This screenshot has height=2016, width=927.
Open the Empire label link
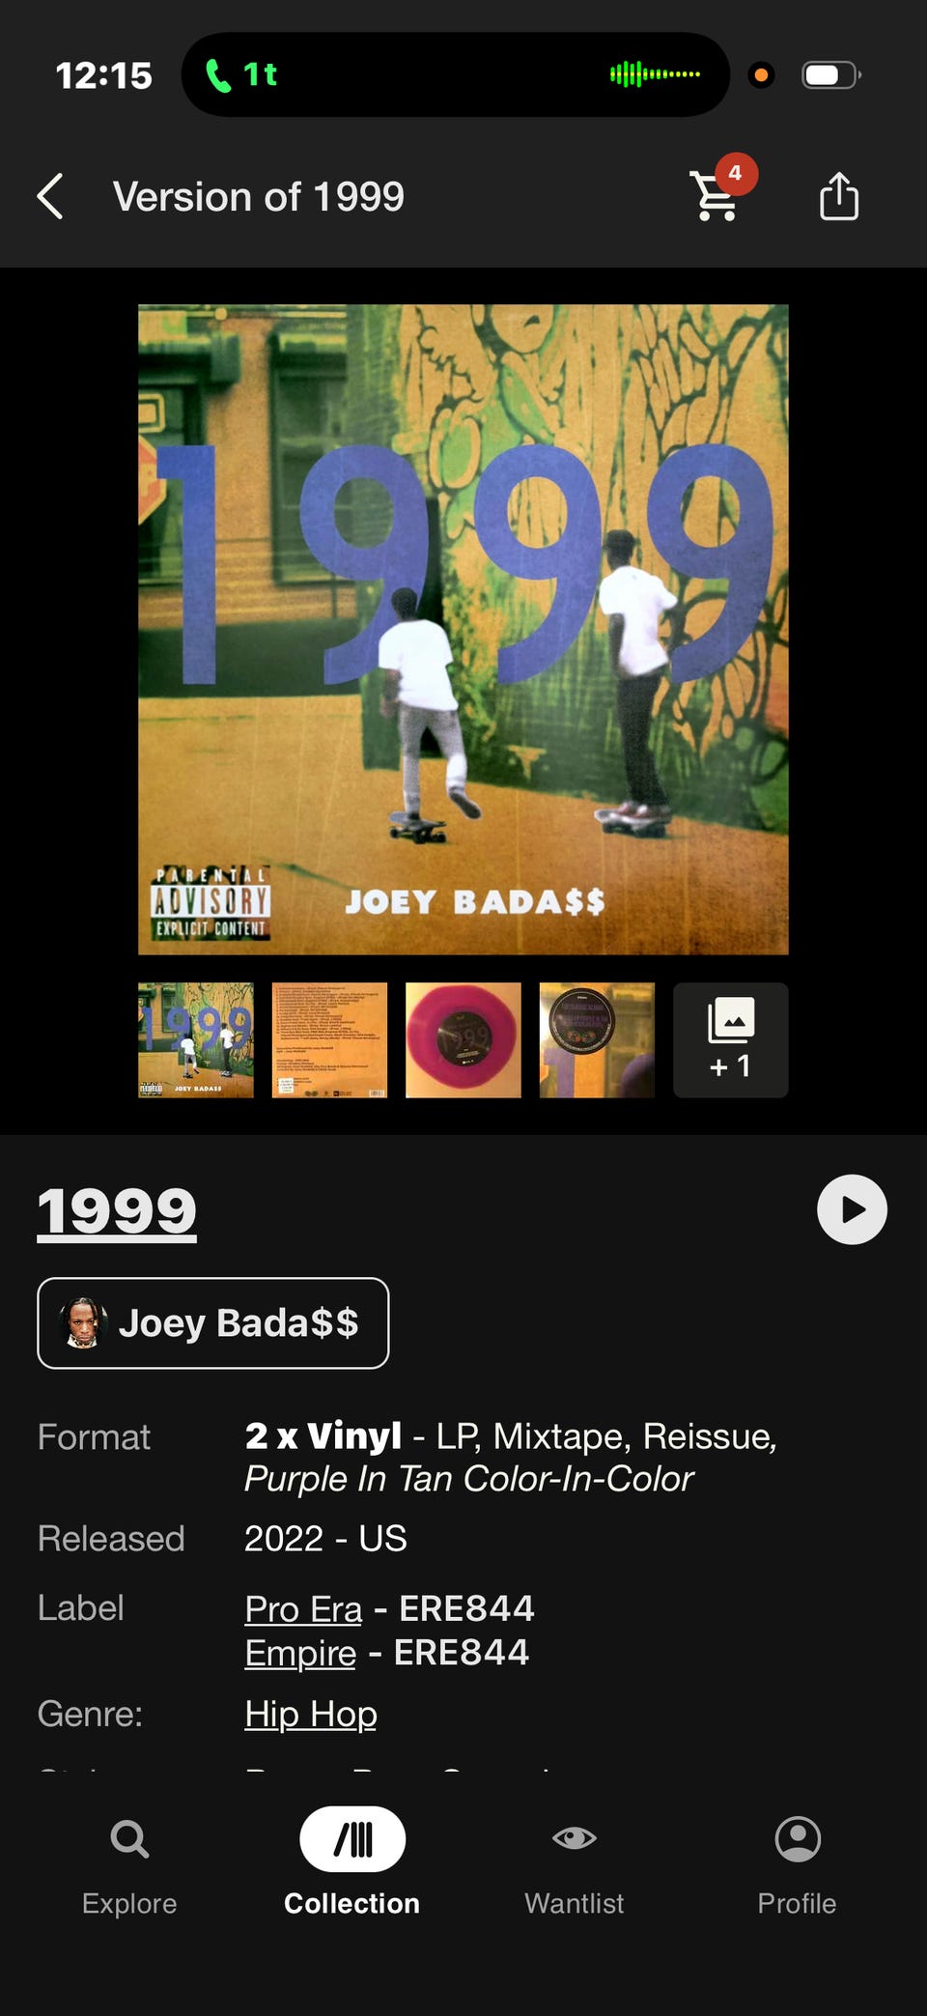click(x=300, y=1653)
